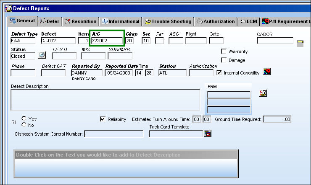Screen dimensions: 311x185
Task: Click the CADOR input field
Action: [275, 41]
